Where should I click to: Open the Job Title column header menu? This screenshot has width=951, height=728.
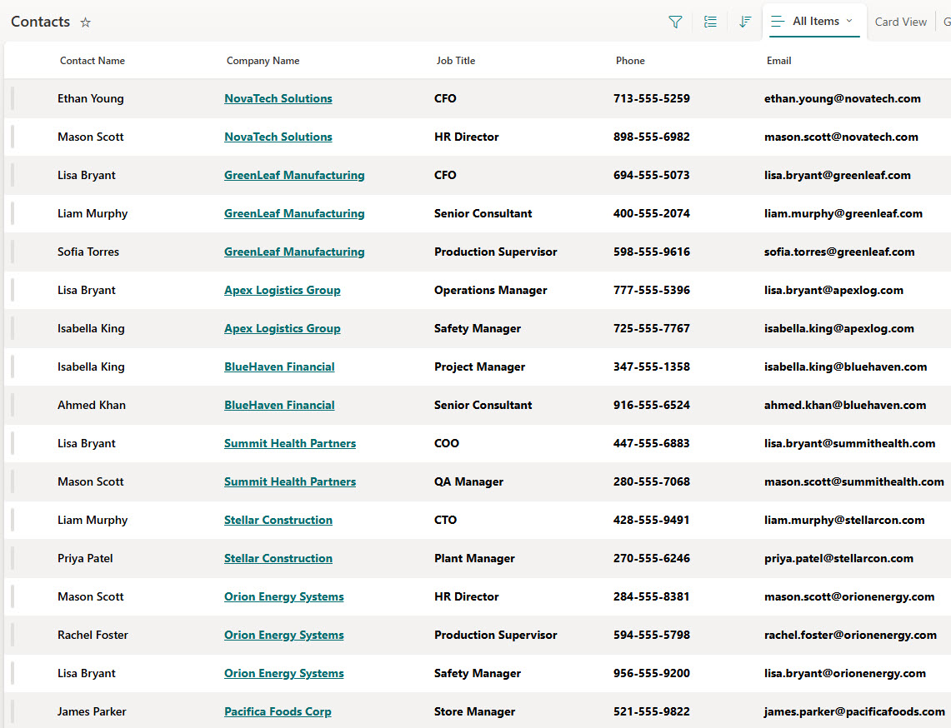point(456,61)
